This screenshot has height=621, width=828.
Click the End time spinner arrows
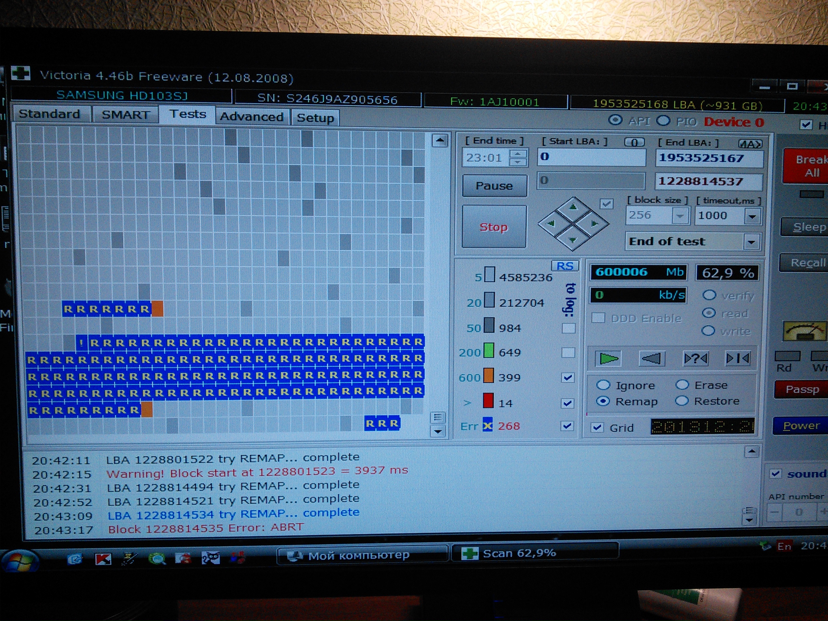click(518, 158)
